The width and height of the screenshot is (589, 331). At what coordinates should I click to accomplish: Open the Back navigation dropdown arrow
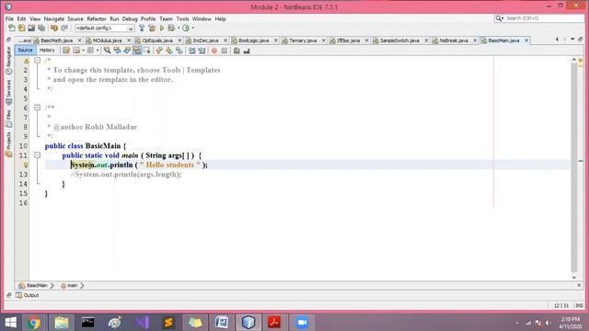click(x=83, y=51)
